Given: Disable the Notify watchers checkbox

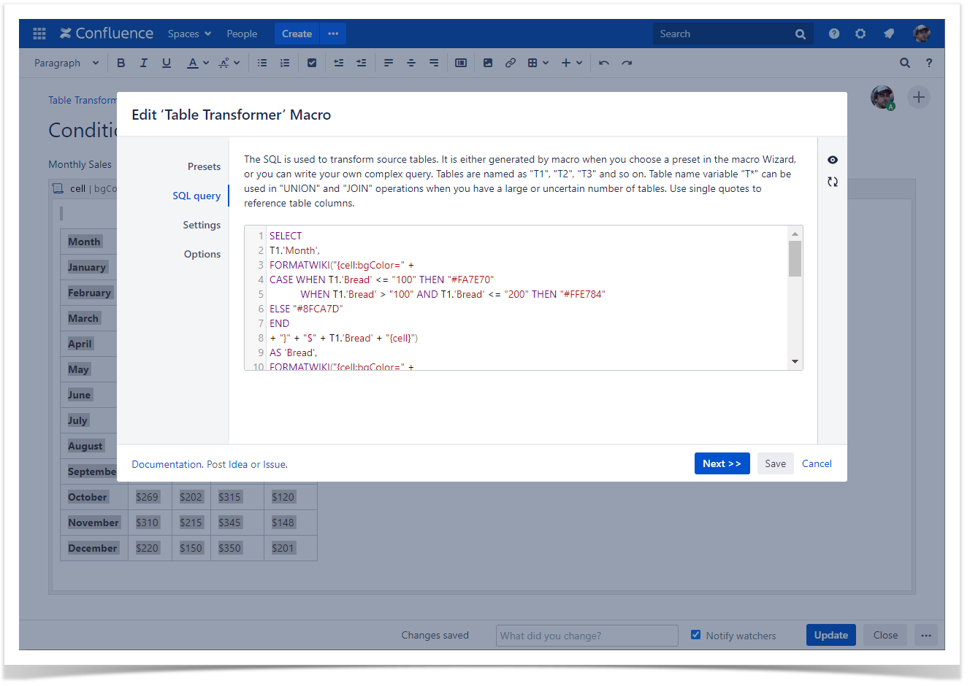Looking at the screenshot, I should pos(695,635).
